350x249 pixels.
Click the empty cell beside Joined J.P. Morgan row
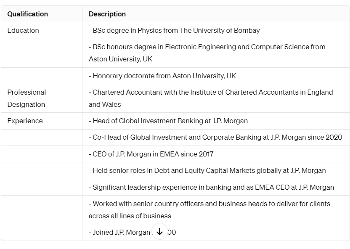(x=42, y=232)
